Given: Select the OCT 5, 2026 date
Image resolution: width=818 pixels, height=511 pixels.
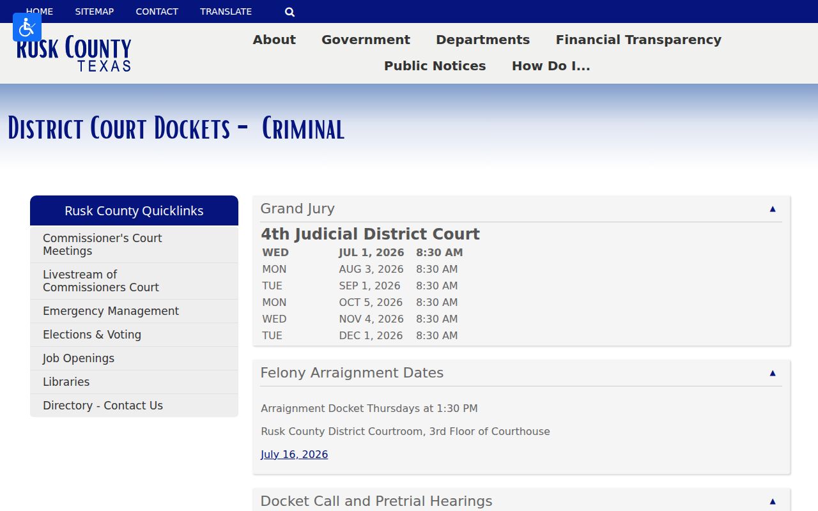Looking at the screenshot, I should coord(371,302).
